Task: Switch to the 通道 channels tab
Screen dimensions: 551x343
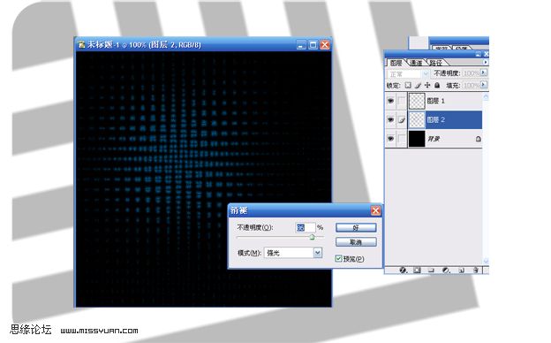Action: tap(417, 63)
